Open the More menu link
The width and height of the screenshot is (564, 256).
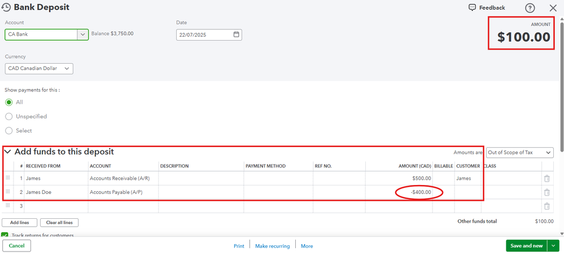(307, 246)
